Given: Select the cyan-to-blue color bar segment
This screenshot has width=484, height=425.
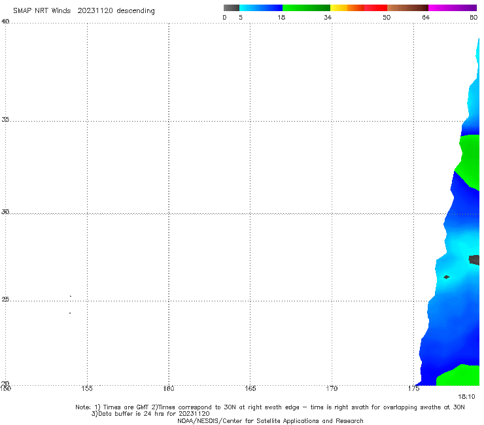Looking at the screenshot, I should [261, 8].
